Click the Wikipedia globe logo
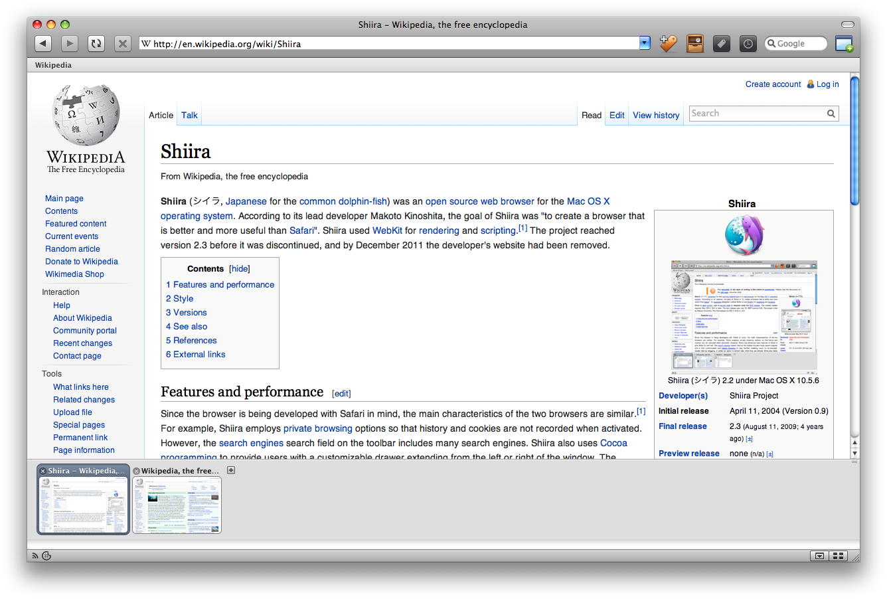Viewport: 887px width, 599px height. (x=86, y=116)
